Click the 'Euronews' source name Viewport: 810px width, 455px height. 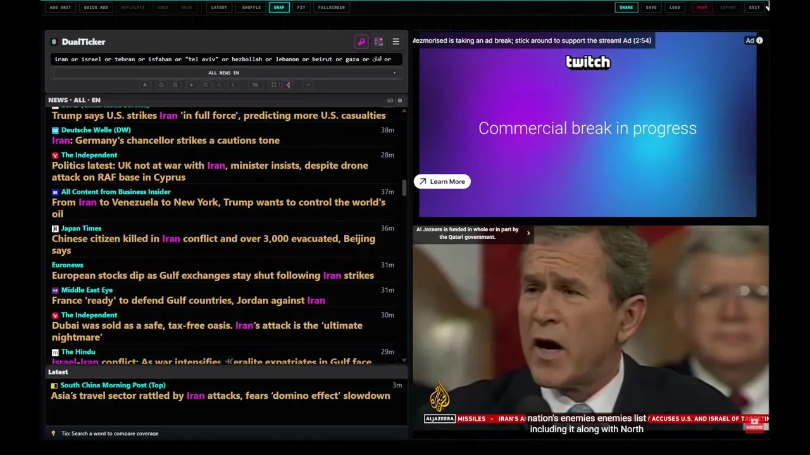(67, 265)
